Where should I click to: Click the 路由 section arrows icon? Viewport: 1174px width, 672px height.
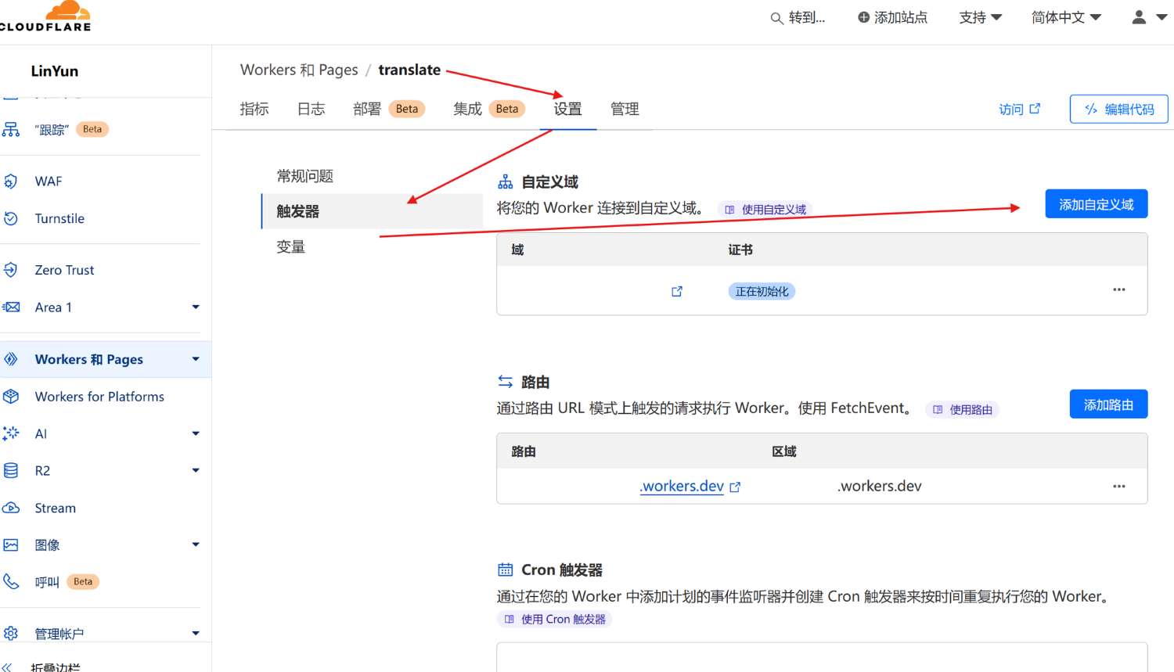point(506,382)
